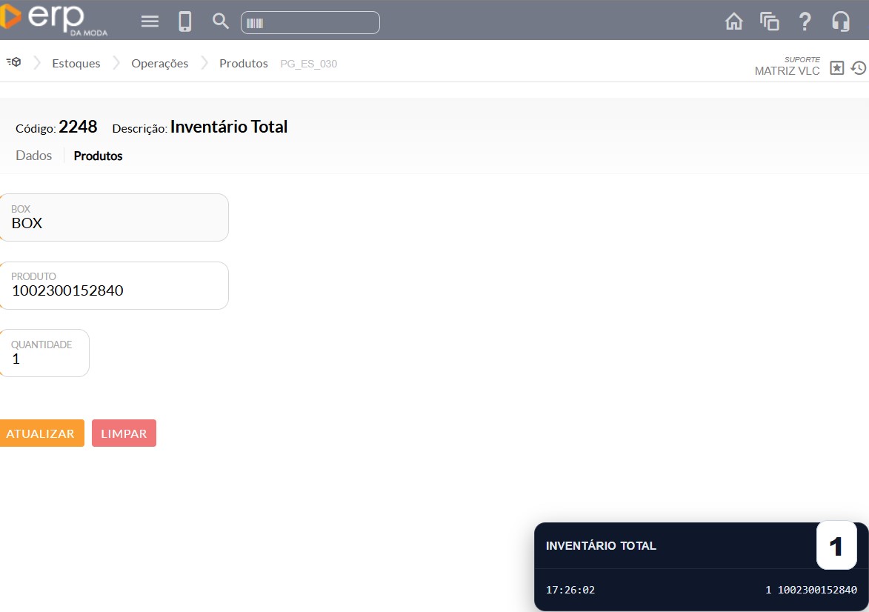869x612 pixels.
Task: Click the Quantidade field
Action: coord(44,359)
